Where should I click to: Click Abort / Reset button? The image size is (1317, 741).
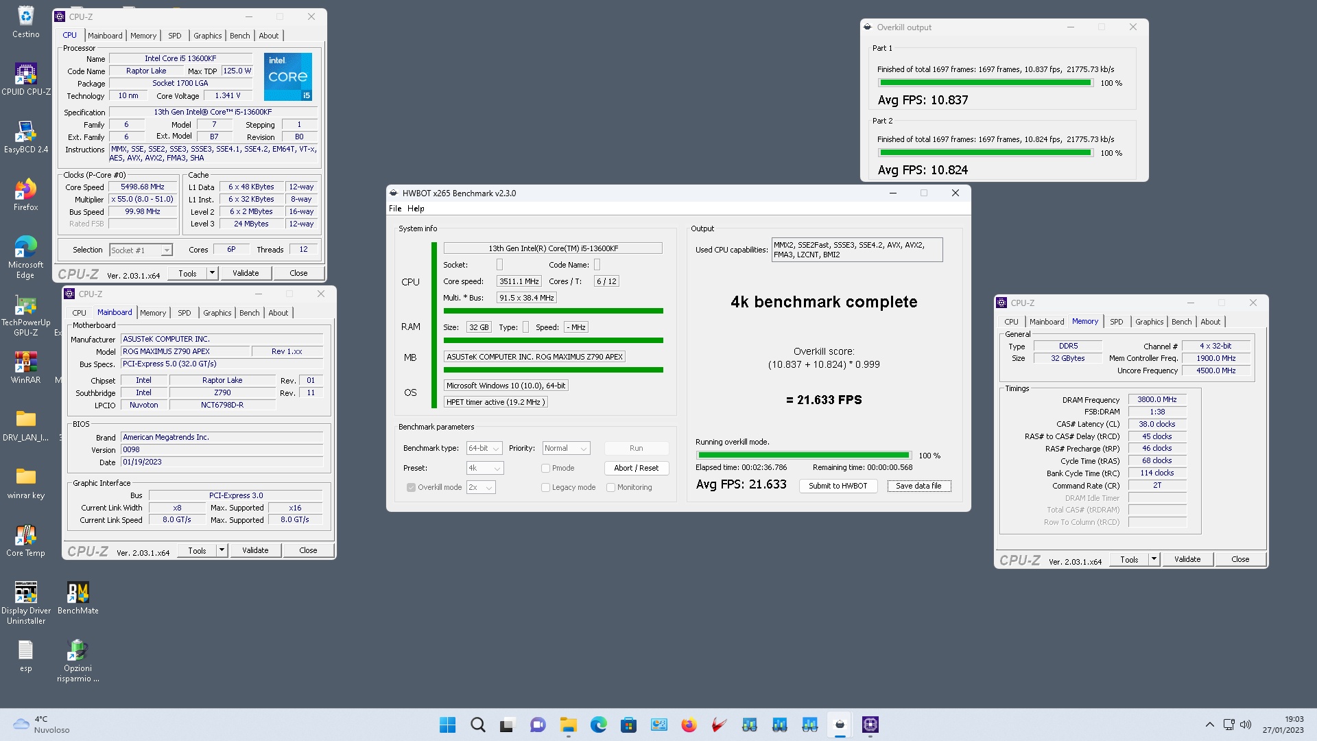(x=636, y=468)
